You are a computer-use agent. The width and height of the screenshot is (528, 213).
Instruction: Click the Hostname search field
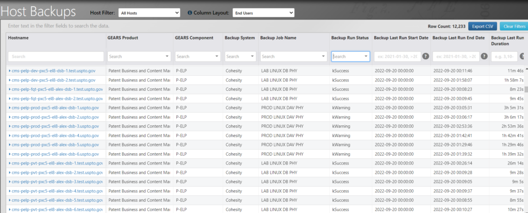(56, 56)
